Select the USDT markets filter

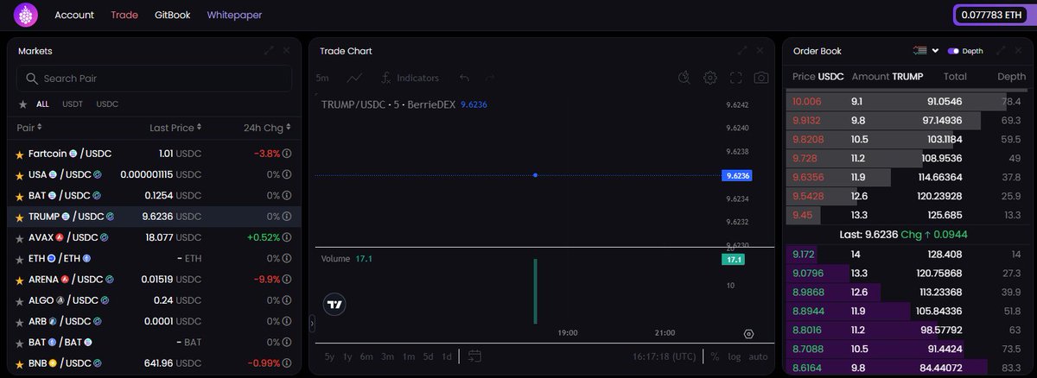72,104
